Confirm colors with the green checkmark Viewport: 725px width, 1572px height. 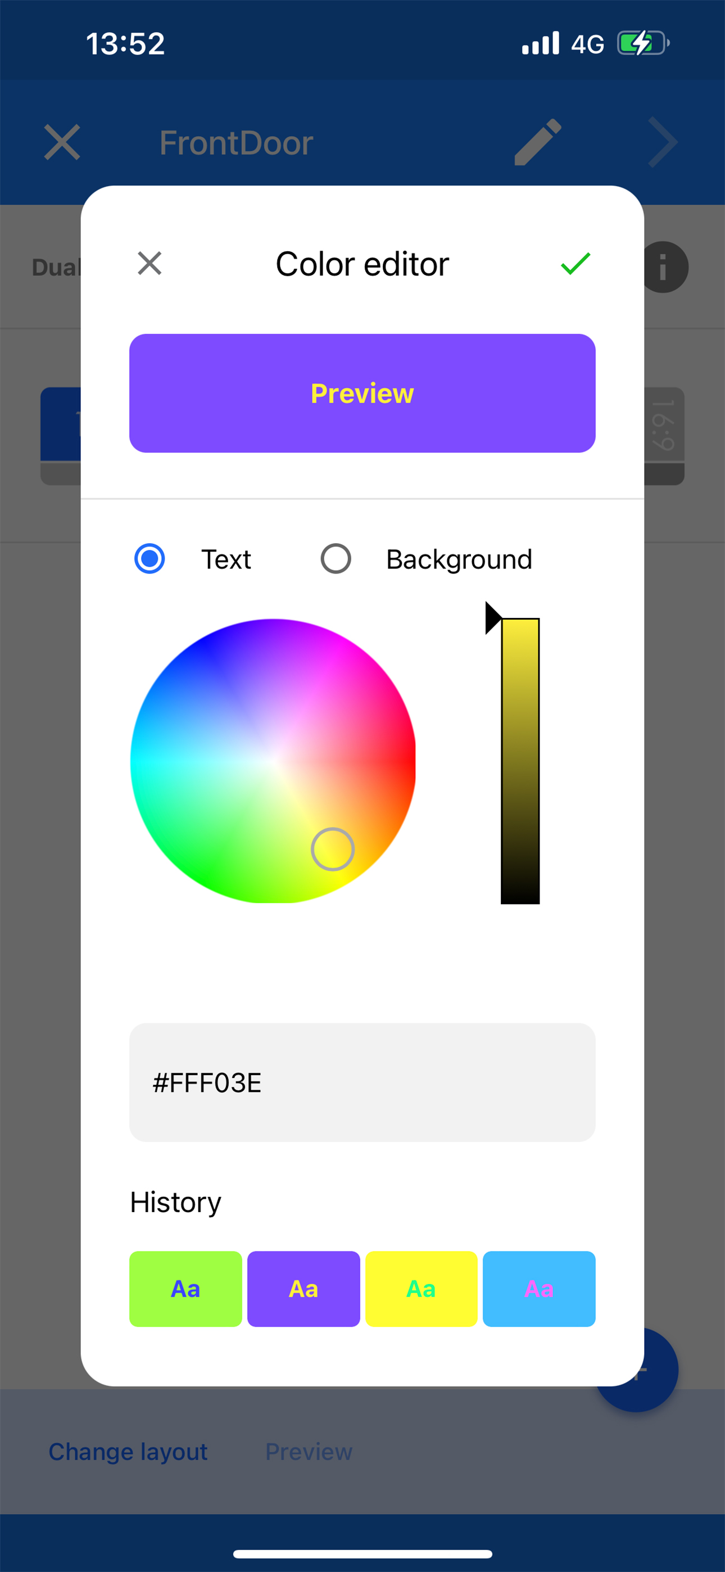tap(575, 264)
